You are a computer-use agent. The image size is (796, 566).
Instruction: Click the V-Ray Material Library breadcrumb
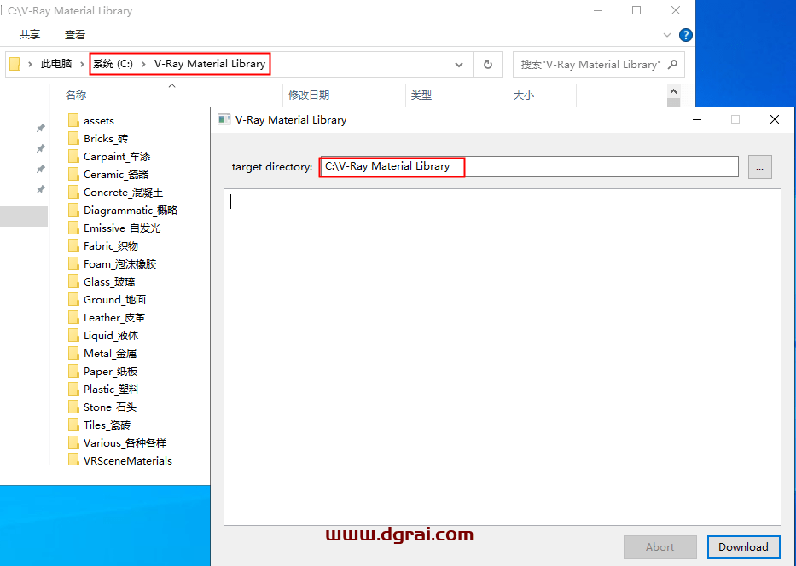coord(210,64)
